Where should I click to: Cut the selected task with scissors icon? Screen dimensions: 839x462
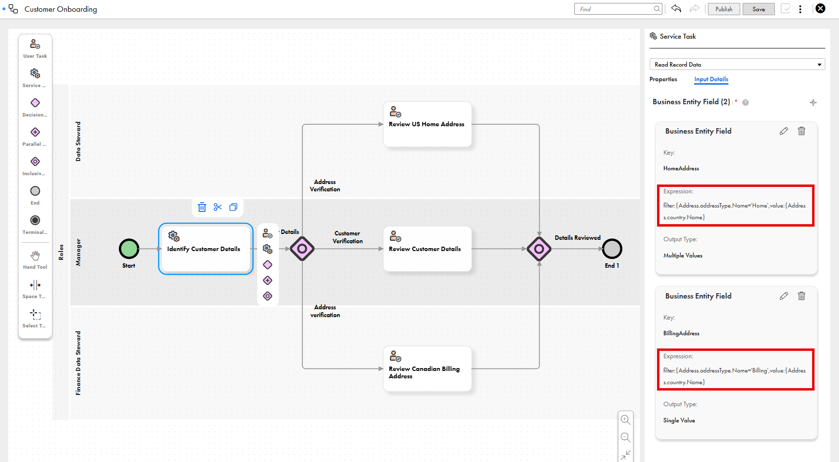[218, 207]
